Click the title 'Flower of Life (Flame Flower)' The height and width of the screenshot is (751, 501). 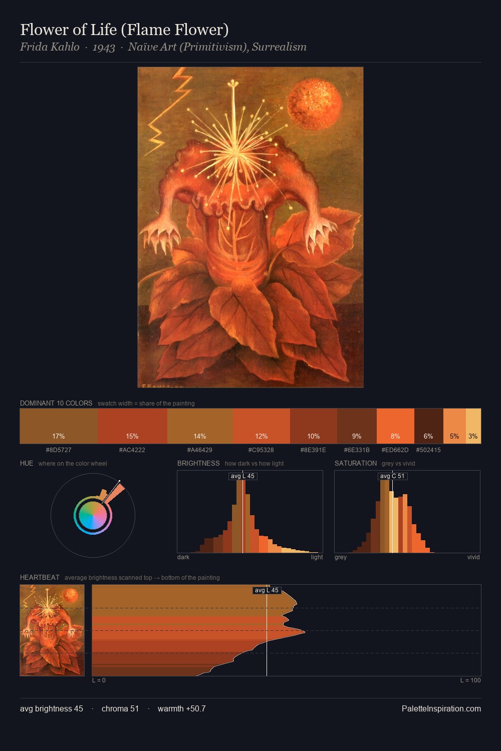(124, 30)
